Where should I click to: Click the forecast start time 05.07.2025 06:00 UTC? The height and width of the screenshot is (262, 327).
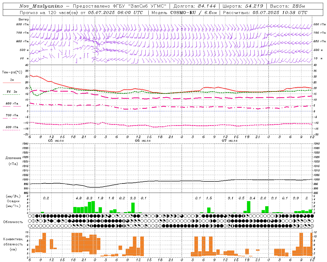point(115,13)
